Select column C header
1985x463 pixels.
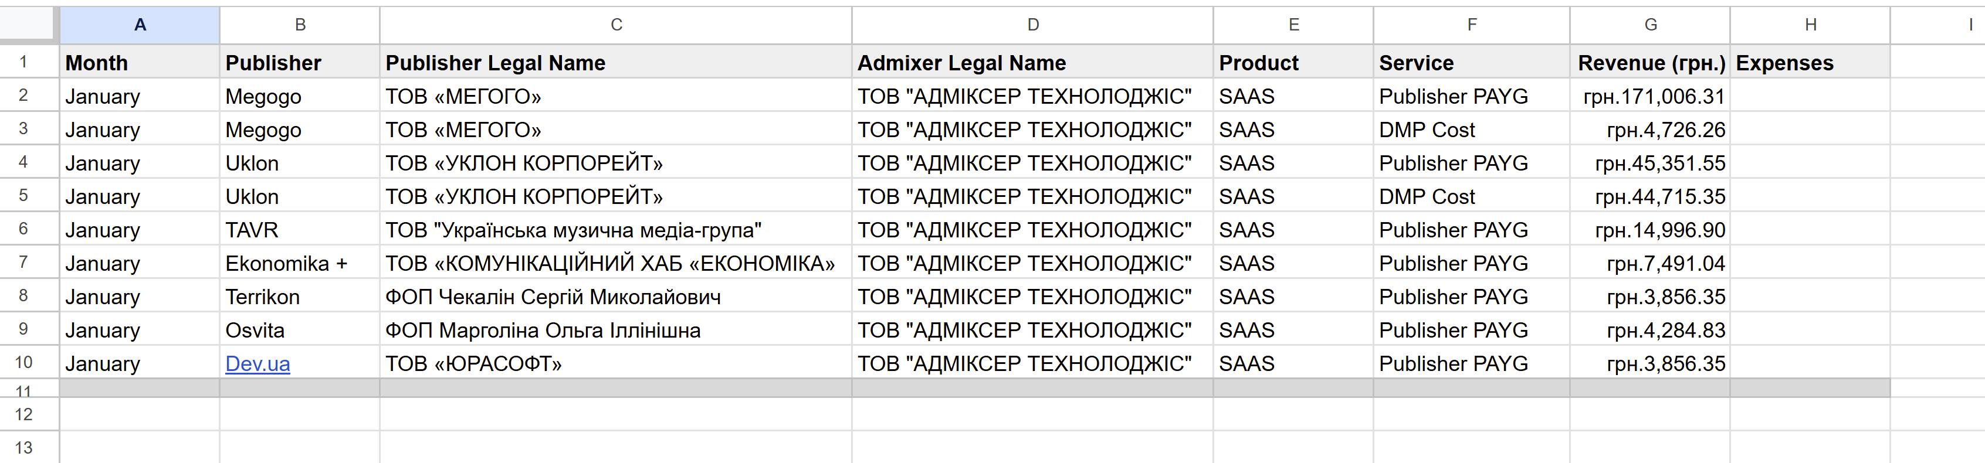(616, 25)
